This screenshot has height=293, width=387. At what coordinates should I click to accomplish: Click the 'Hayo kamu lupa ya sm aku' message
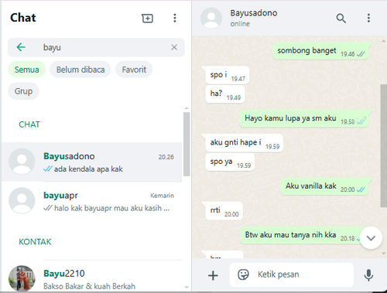pos(304,119)
